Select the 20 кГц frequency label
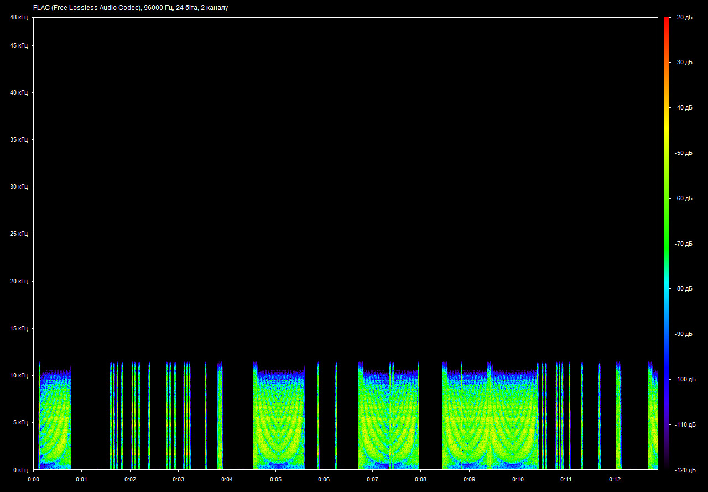 [x=19, y=281]
